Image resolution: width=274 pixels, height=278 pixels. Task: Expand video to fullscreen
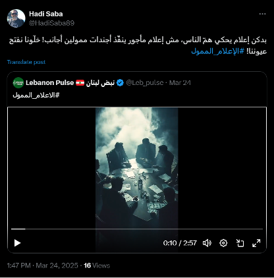[256, 243]
